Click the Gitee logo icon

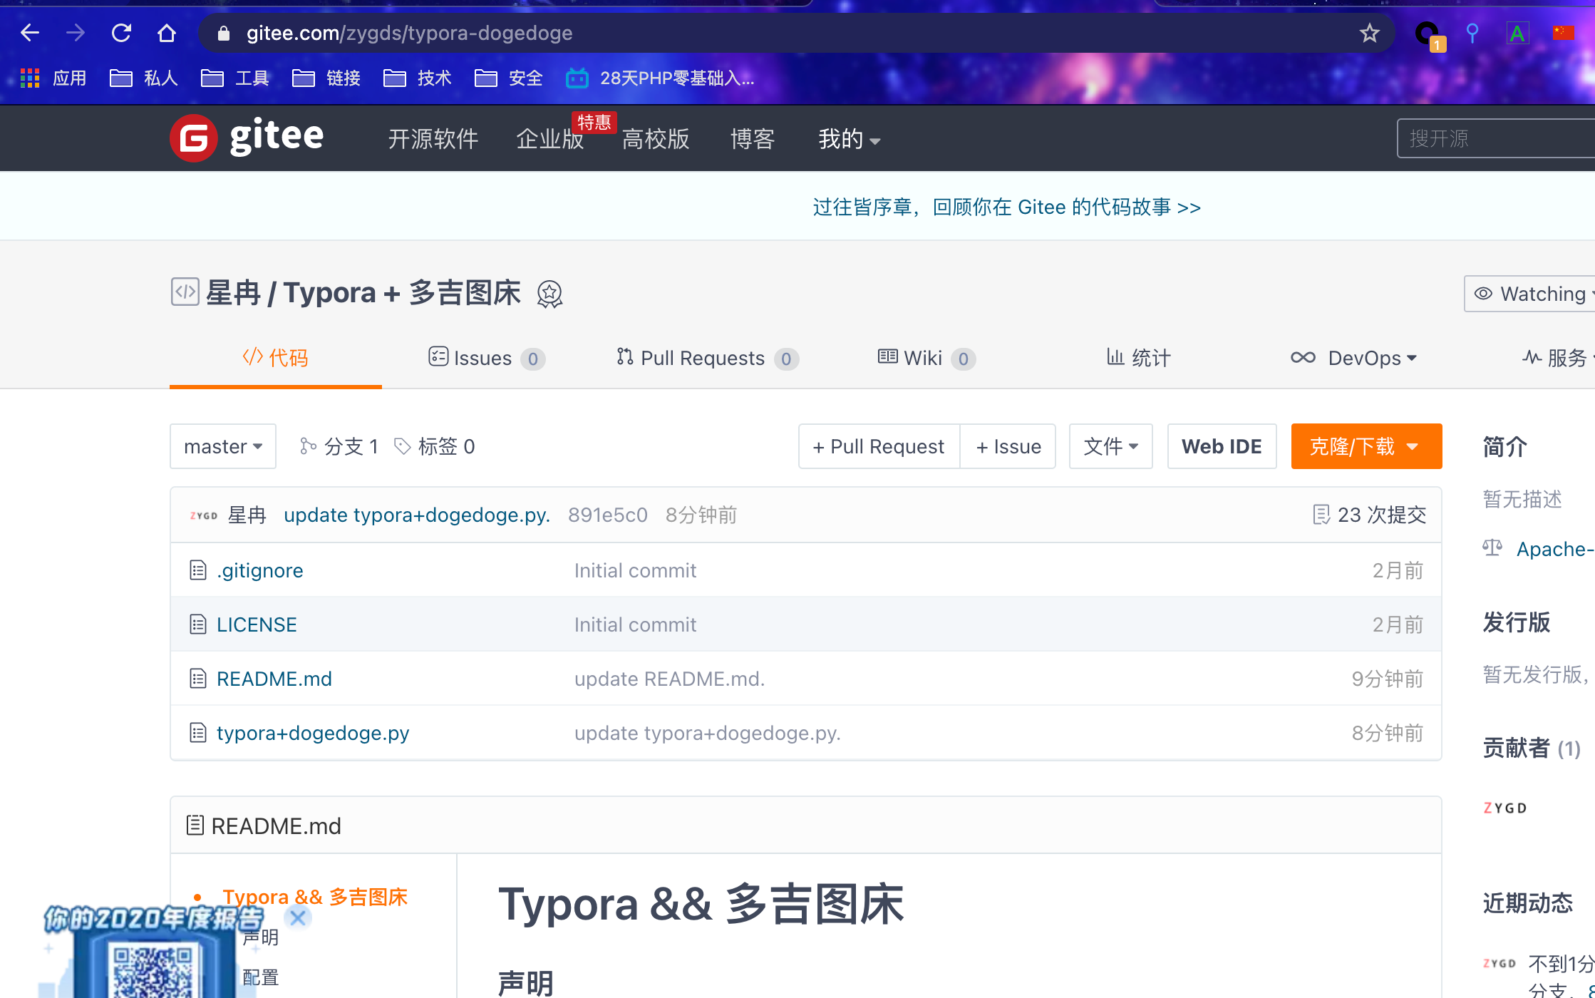[x=193, y=138]
